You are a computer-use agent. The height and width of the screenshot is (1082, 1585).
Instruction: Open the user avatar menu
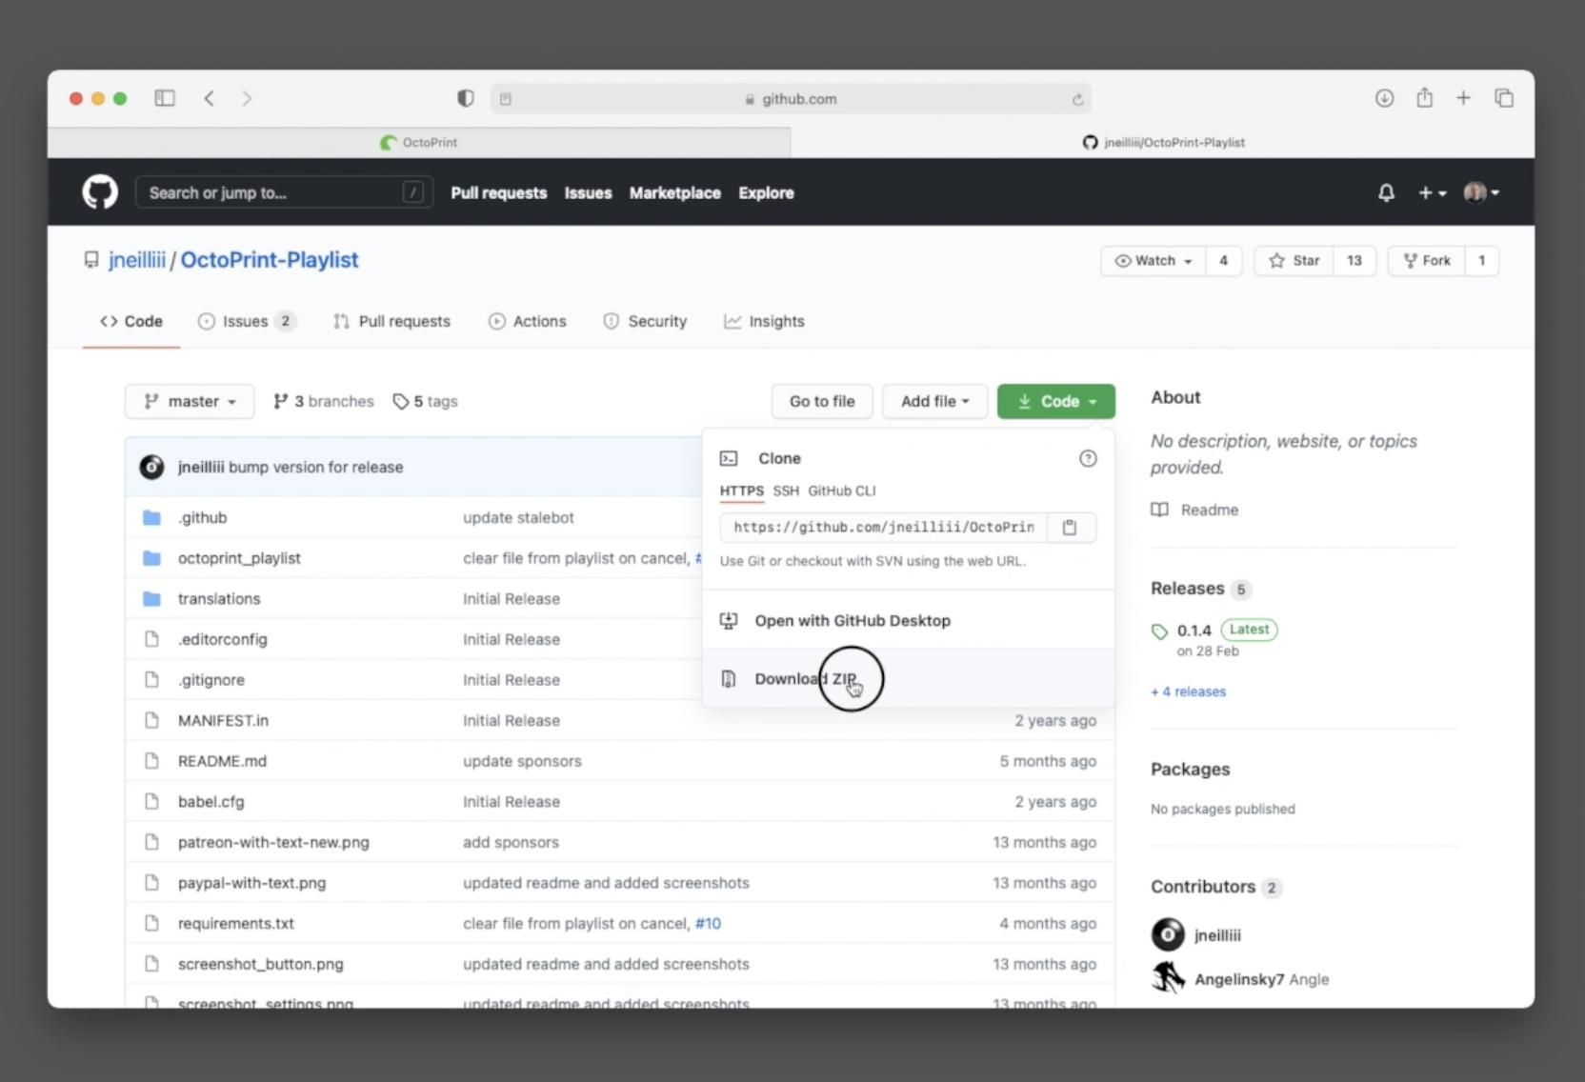coord(1481,192)
